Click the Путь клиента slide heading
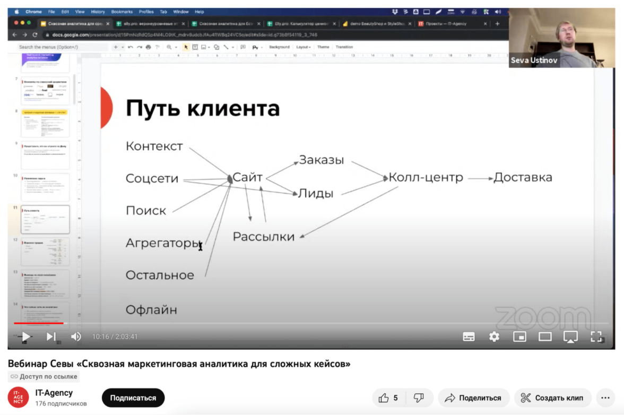This screenshot has height=415, width=624. [203, 108]
